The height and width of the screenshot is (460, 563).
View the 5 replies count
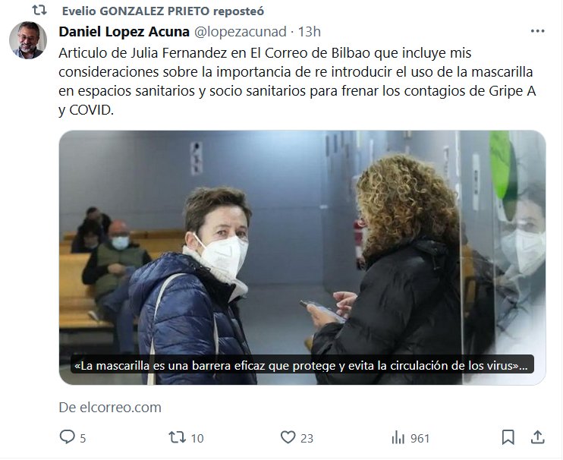[83, 438]
